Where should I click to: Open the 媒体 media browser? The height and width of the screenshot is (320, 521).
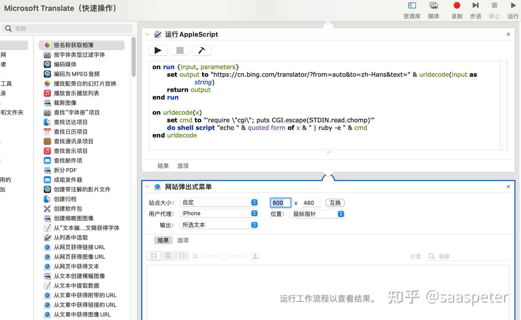[x=433, y=10]
